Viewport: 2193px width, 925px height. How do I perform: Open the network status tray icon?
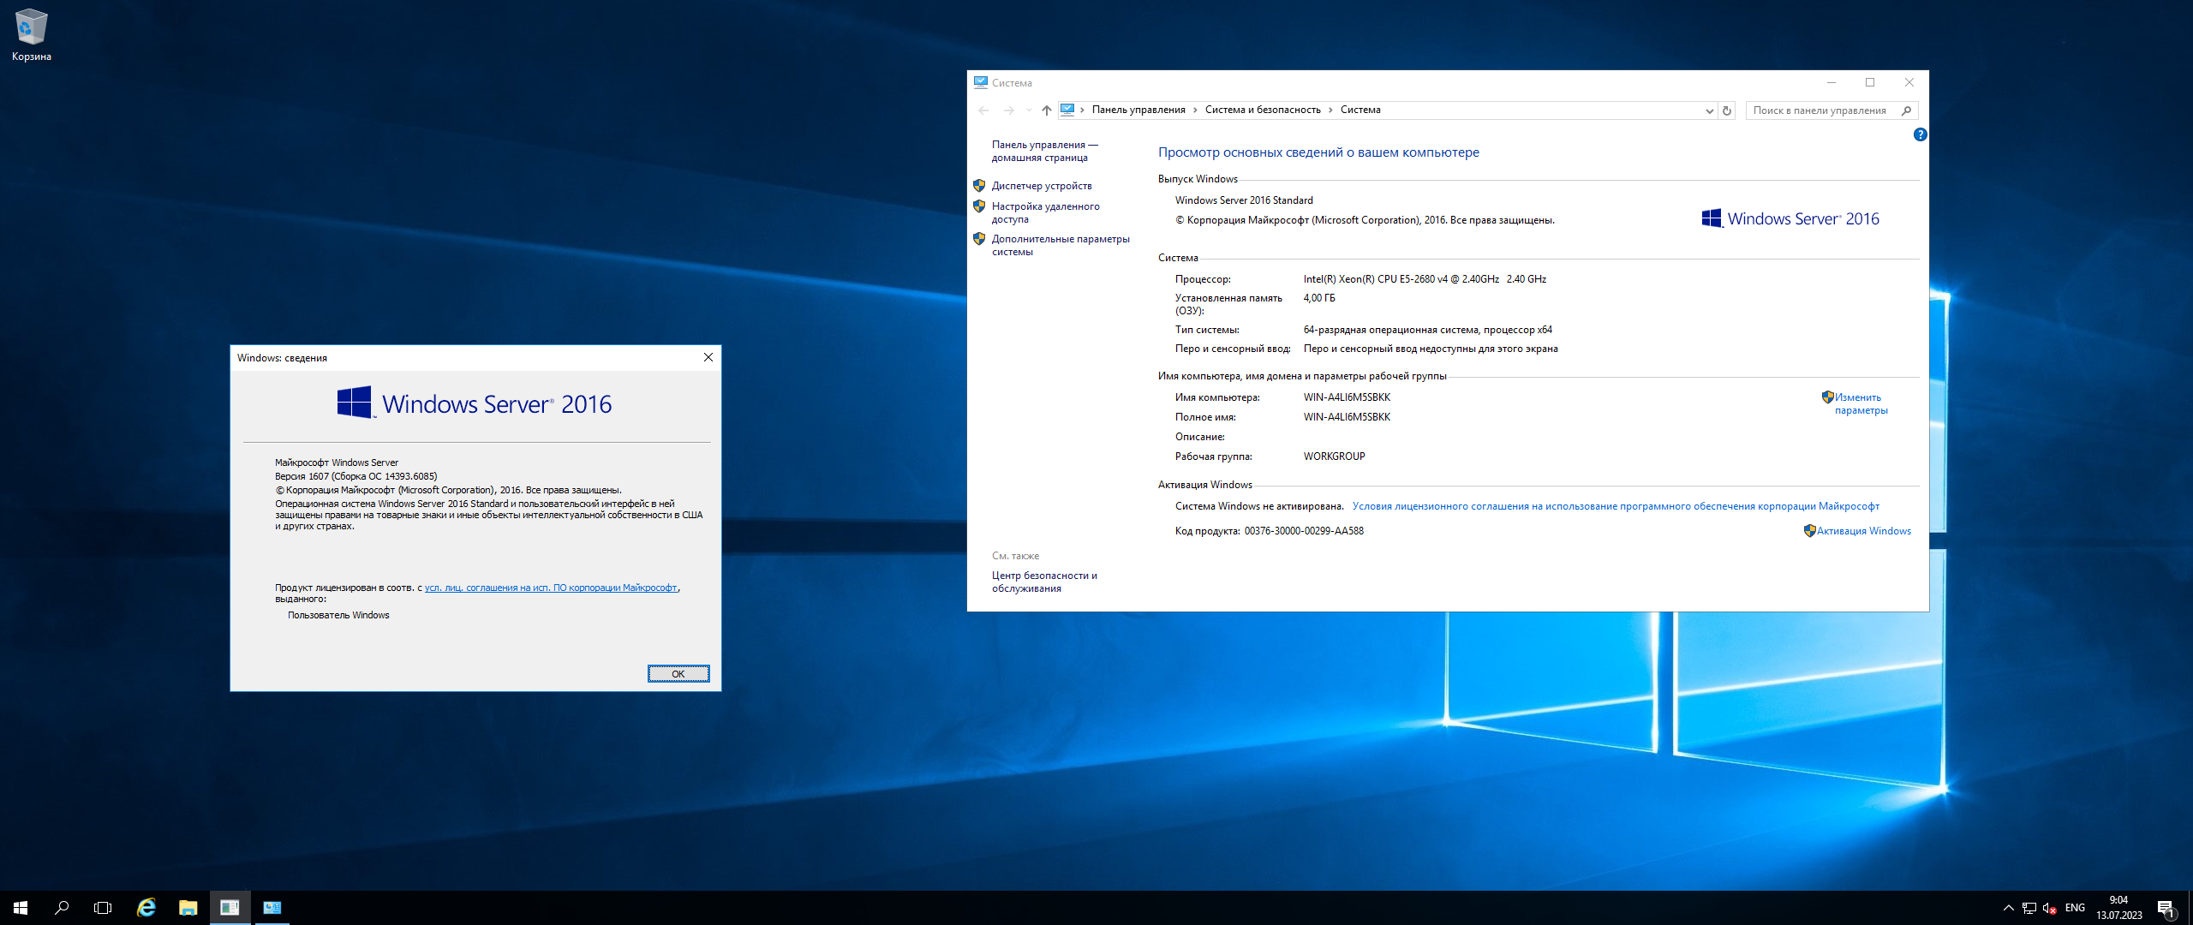[x=2029, y=908]
